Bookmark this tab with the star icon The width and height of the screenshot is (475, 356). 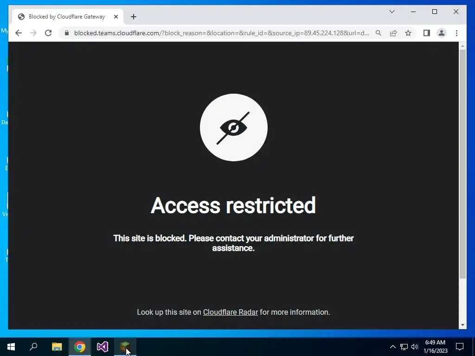408,33
